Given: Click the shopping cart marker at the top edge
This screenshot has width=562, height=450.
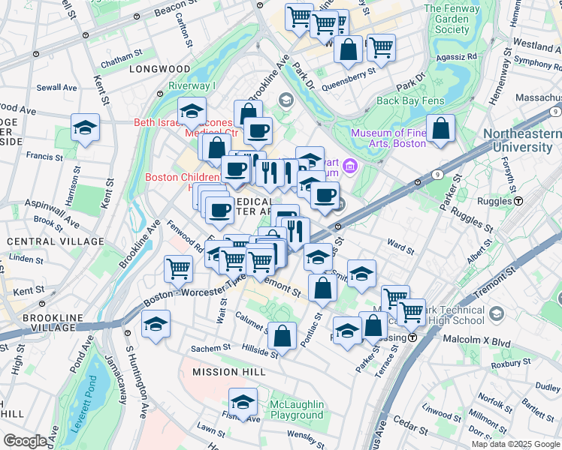Looking at the screenshot, I should click(x=300, y=19).
